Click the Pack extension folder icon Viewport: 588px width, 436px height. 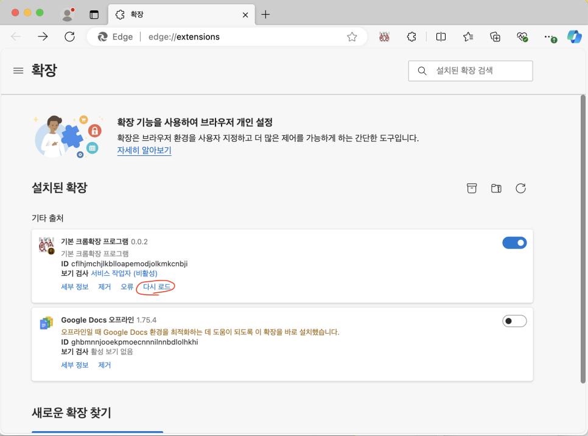point(496,188)
